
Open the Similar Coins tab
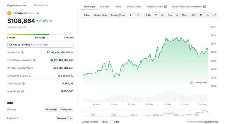[134, 7]
